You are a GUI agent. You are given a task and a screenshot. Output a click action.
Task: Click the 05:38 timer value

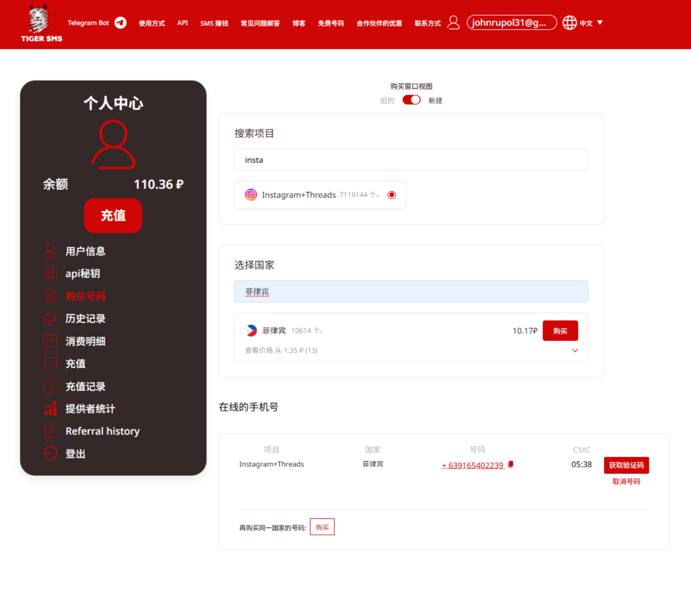(582, 464)
